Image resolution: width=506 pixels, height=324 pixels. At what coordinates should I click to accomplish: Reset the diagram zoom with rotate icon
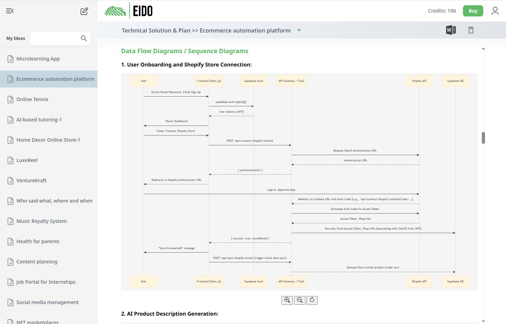(312, 300)
